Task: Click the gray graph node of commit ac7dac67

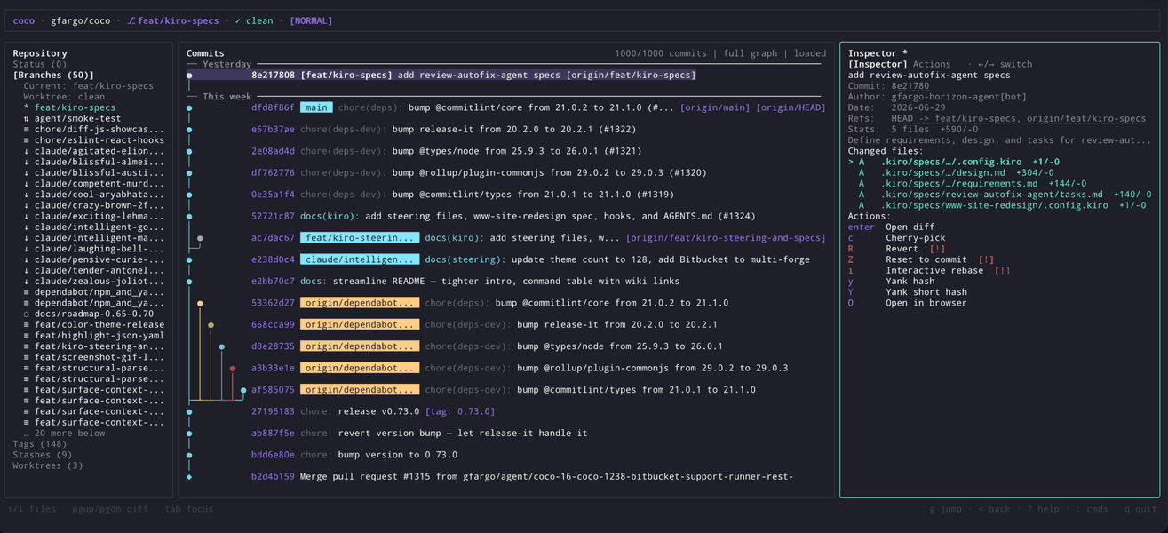Action: coord(200,238)
